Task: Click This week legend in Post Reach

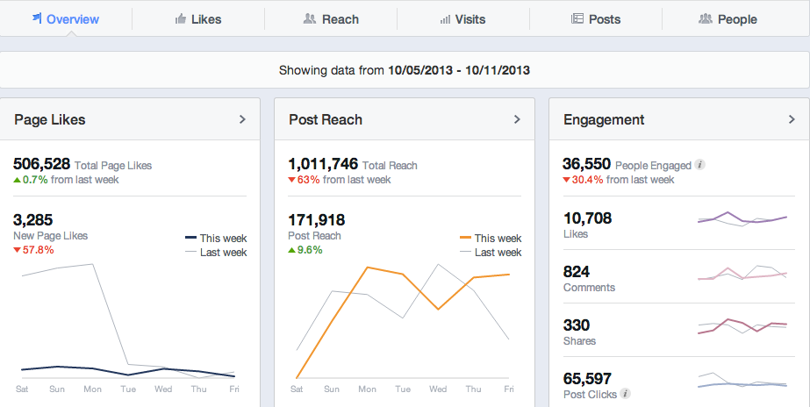Action: (491, 238)
